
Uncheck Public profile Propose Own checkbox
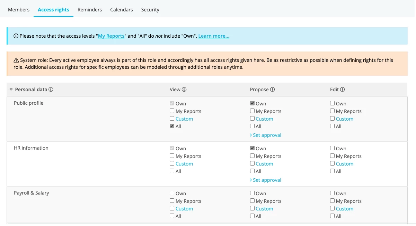tap(252, 103)
